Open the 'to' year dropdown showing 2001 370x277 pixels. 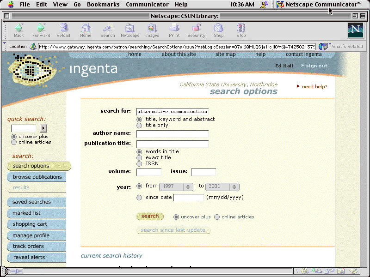222,187
